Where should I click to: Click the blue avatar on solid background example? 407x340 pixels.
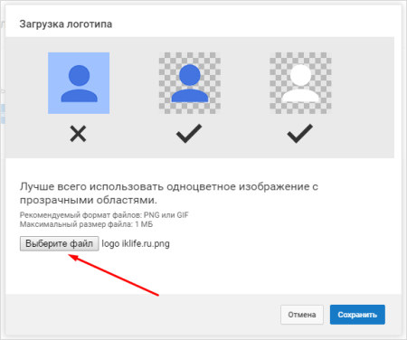point(79,83)
